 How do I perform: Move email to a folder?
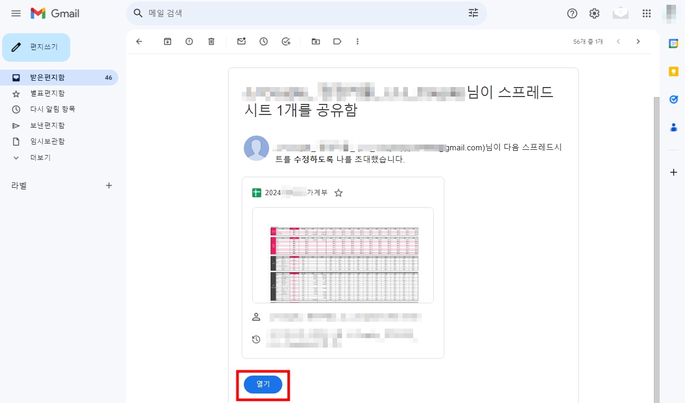316,41
